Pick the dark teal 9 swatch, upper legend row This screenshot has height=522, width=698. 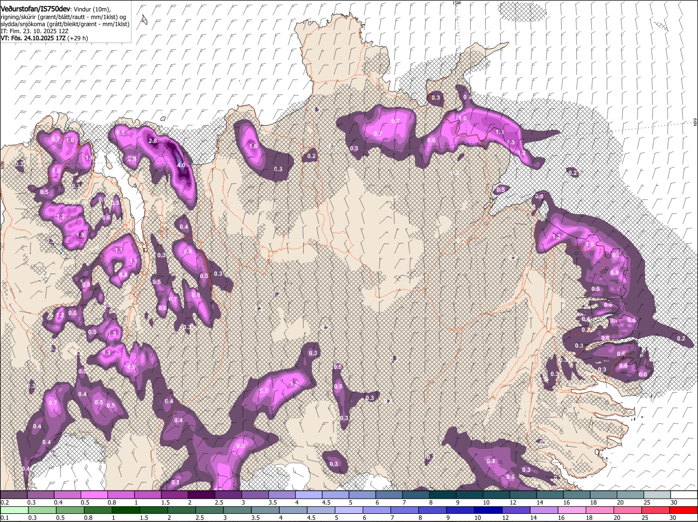click(470, 494)
